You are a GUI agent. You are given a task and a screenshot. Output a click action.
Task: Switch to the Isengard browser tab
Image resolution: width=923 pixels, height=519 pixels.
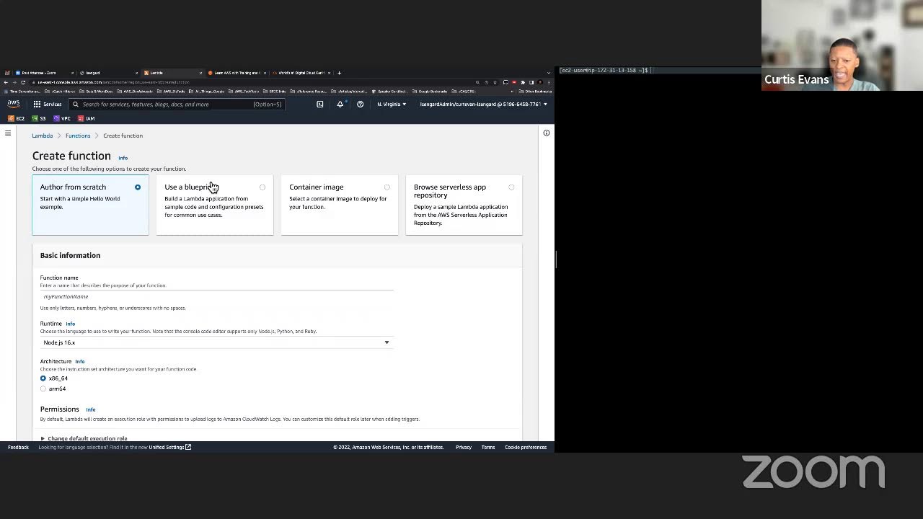pyautogui.click(x=108, y=73)
